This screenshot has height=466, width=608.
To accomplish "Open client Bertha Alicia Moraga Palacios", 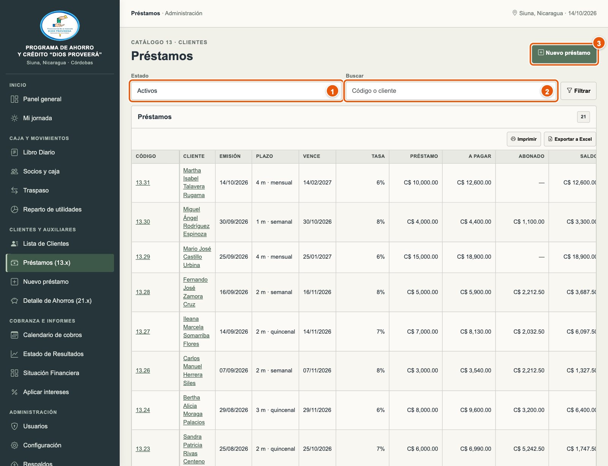I will 194,410.
